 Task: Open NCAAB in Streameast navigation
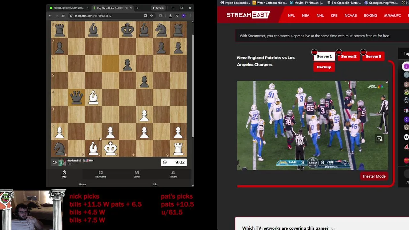click(x=351, y=15)
